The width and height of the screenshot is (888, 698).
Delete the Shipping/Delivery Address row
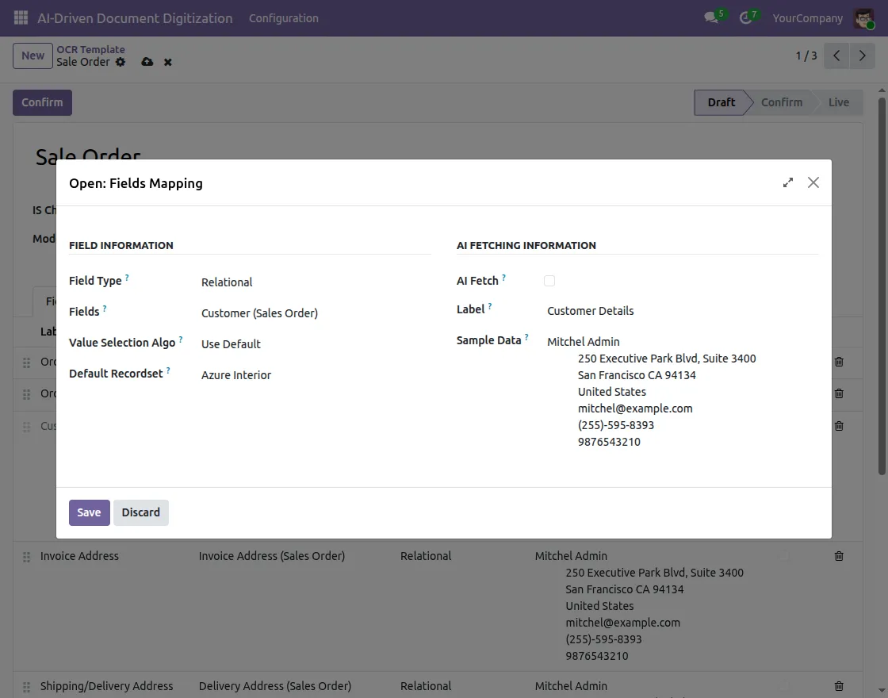[x=840, y=686]
